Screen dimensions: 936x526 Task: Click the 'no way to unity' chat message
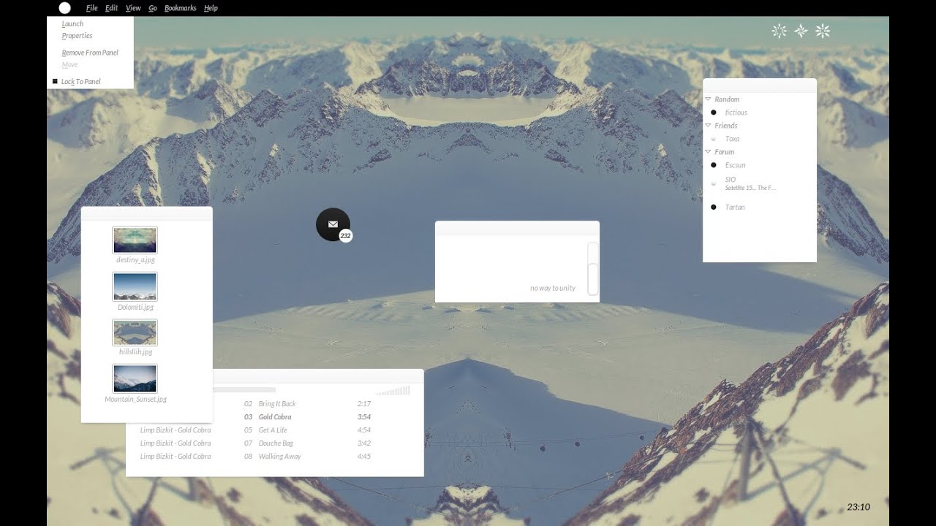tap(553, 289)
